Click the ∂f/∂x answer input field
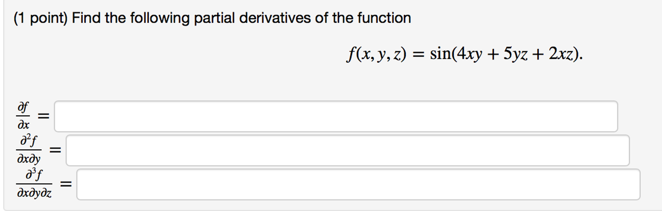The height and width of the screenshot is (211, 662). [x=337, y=116]
